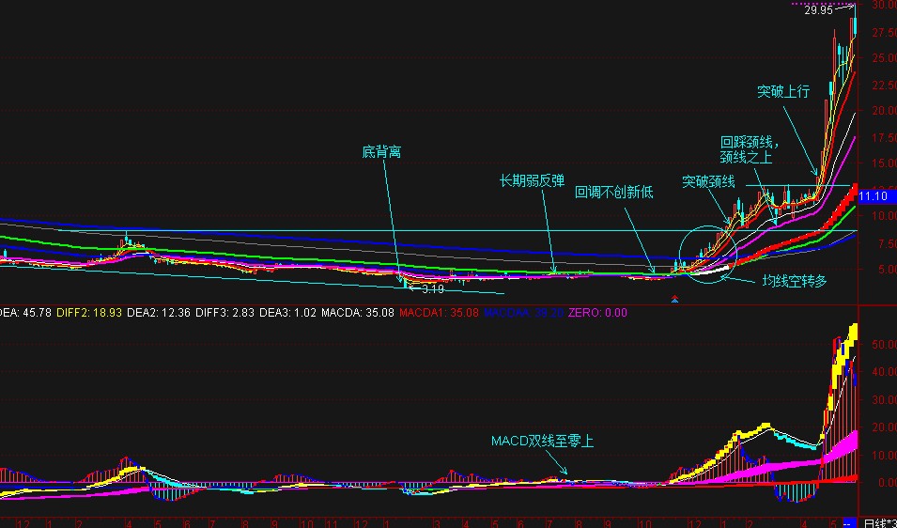Click the small red arrow marker above indicator bar
This screenshot has height=528, width=897.
click(674, 301)
